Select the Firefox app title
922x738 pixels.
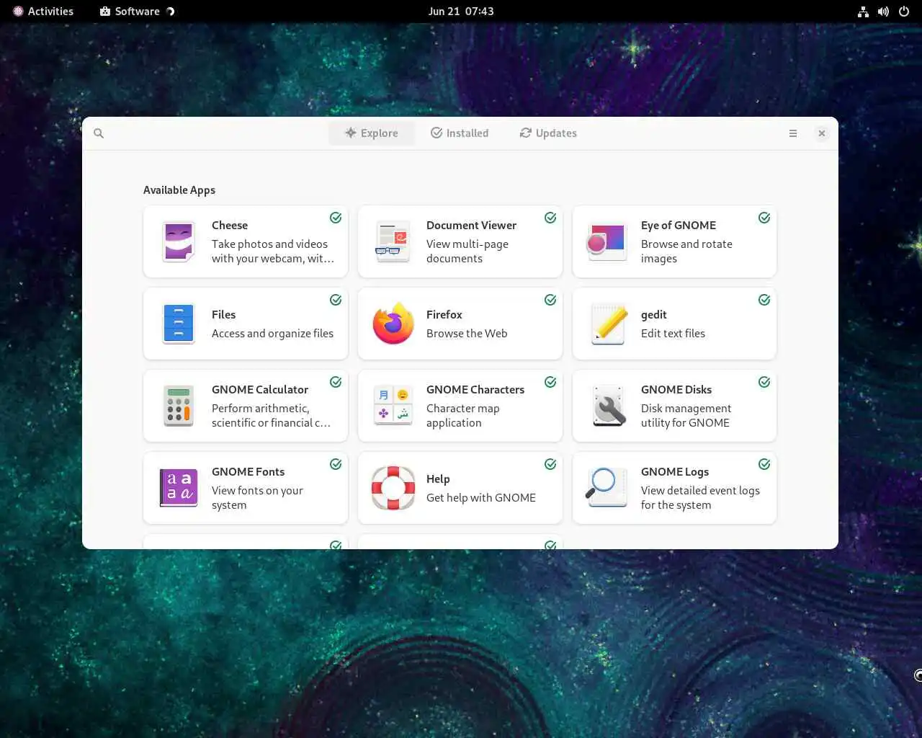click(444, 315)
